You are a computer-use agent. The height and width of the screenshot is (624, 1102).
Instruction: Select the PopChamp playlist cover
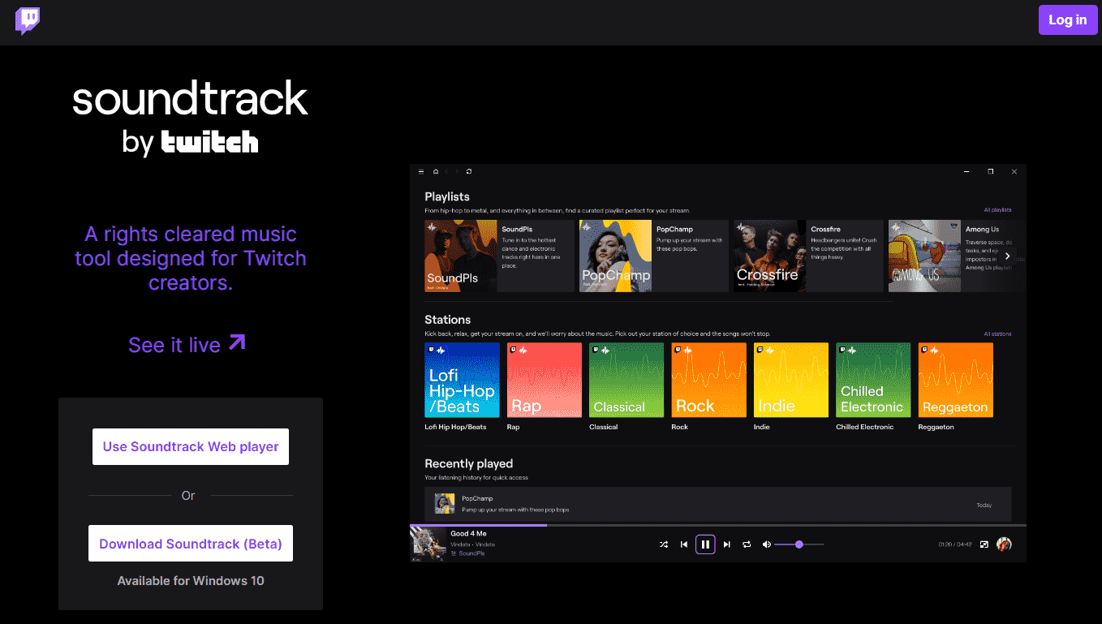[x=615, y=256]
